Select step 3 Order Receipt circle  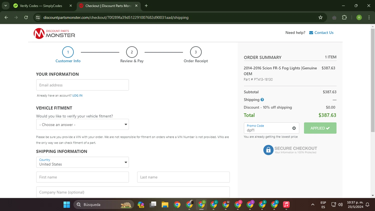coord(196,52)
